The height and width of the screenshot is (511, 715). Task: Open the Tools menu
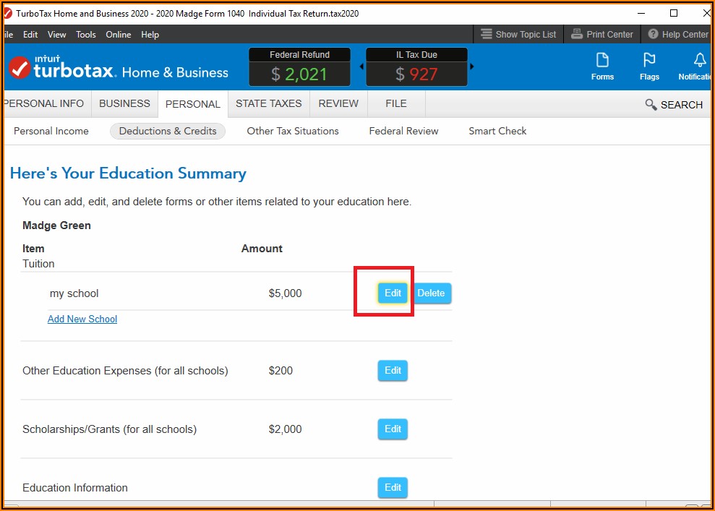click(86, 34)
